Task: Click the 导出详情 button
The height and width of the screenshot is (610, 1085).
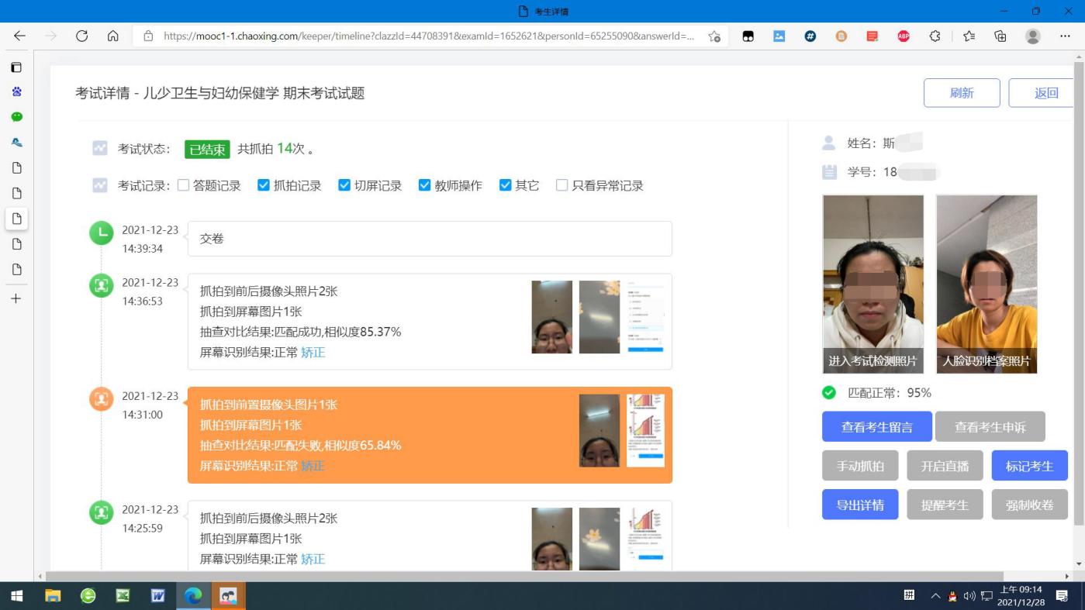Action: (x=859, y=505)
